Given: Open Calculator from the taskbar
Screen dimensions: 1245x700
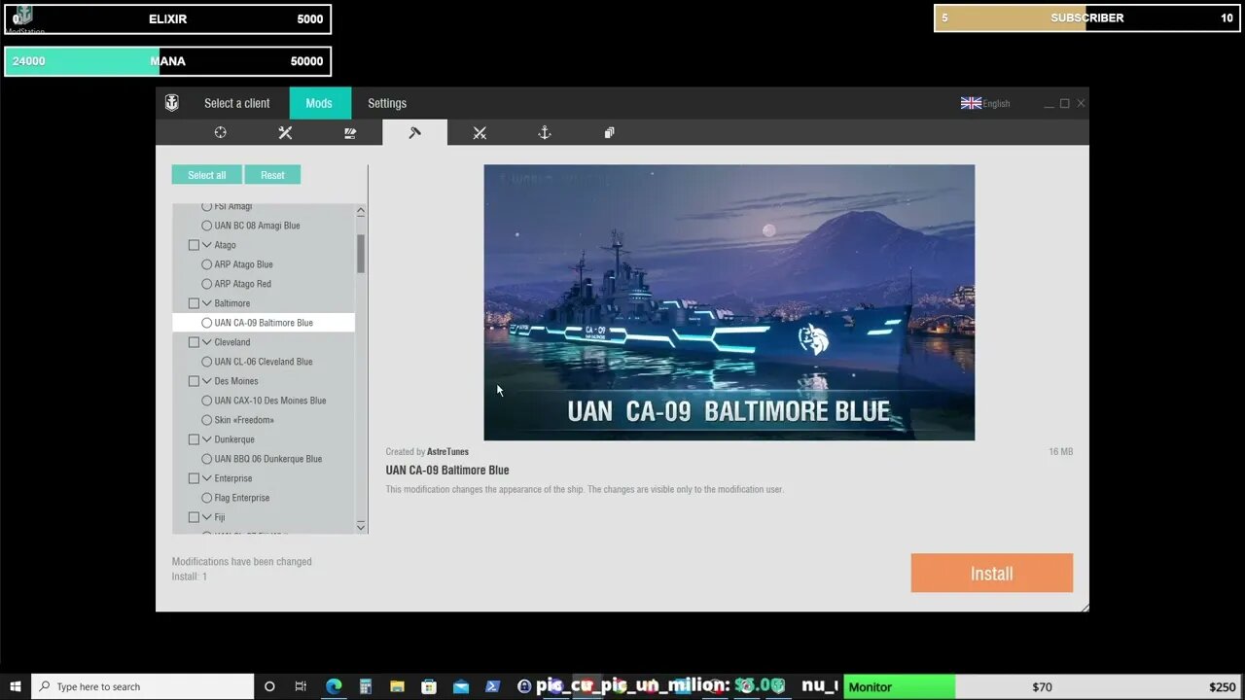Looking at the screenshot, I should click(x=366, y=686).
